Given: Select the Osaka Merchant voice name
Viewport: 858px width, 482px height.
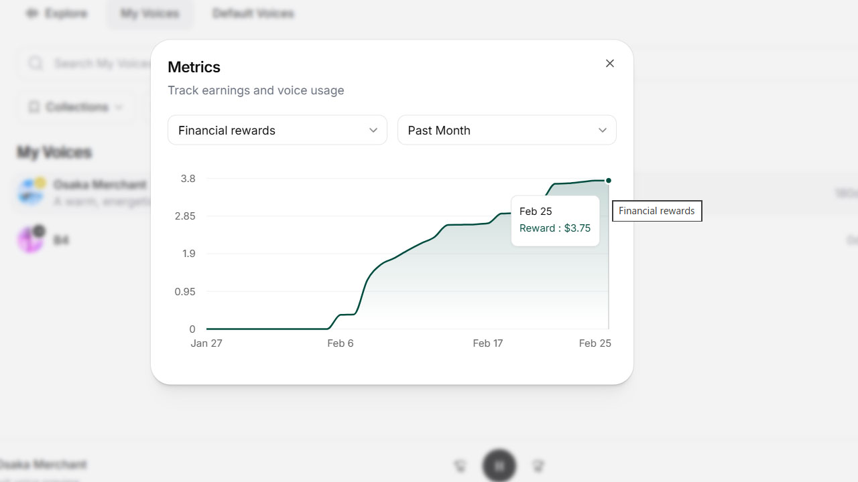Looking at the screenshot, I should 99,185.
